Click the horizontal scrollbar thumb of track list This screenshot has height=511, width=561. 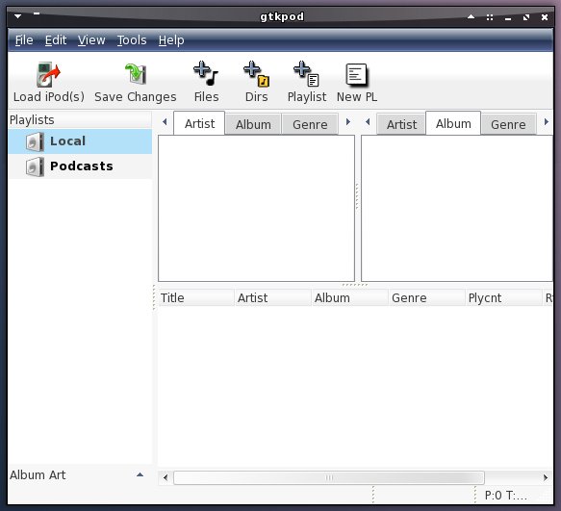click(x=329, y=477)
